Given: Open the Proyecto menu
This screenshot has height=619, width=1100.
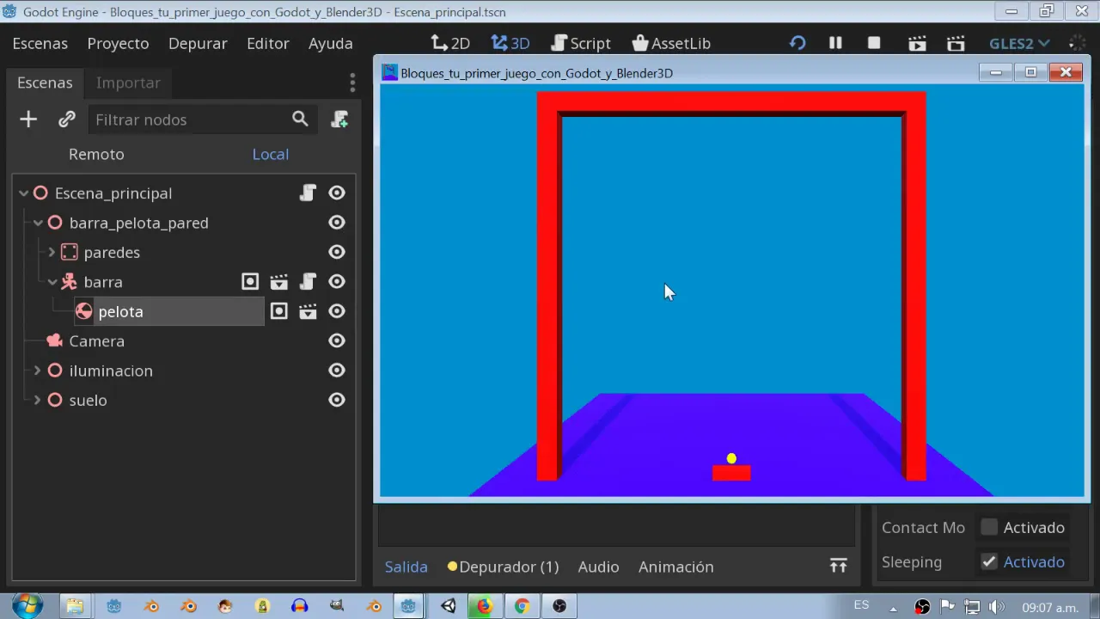Looking at the screenshot, I should (x=118, y=43).
